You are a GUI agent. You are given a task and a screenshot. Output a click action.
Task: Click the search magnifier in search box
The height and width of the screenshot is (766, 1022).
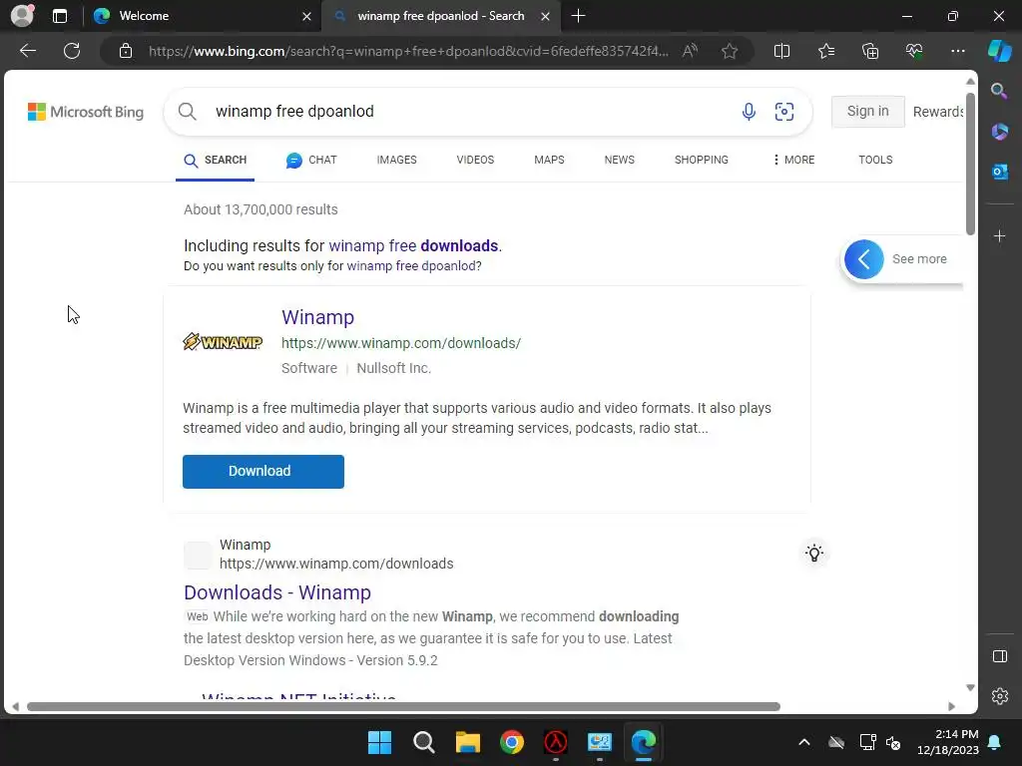coord(187,112)
